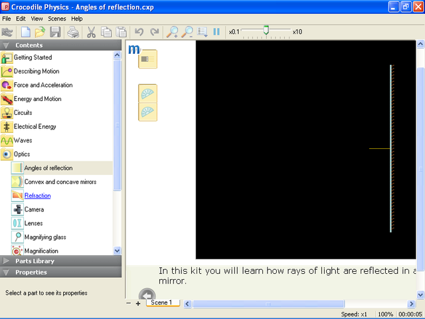The height and width of the screenshot is (319, 425).
Task: Click the crocodile clip toolbar icon
Action: click(7, 32)
